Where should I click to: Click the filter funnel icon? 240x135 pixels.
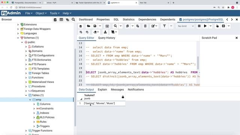164,26
